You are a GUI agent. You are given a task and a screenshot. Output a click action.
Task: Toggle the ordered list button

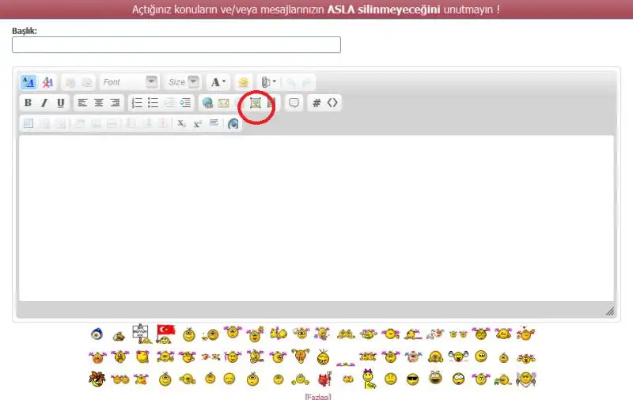click(x=137, y=103)
